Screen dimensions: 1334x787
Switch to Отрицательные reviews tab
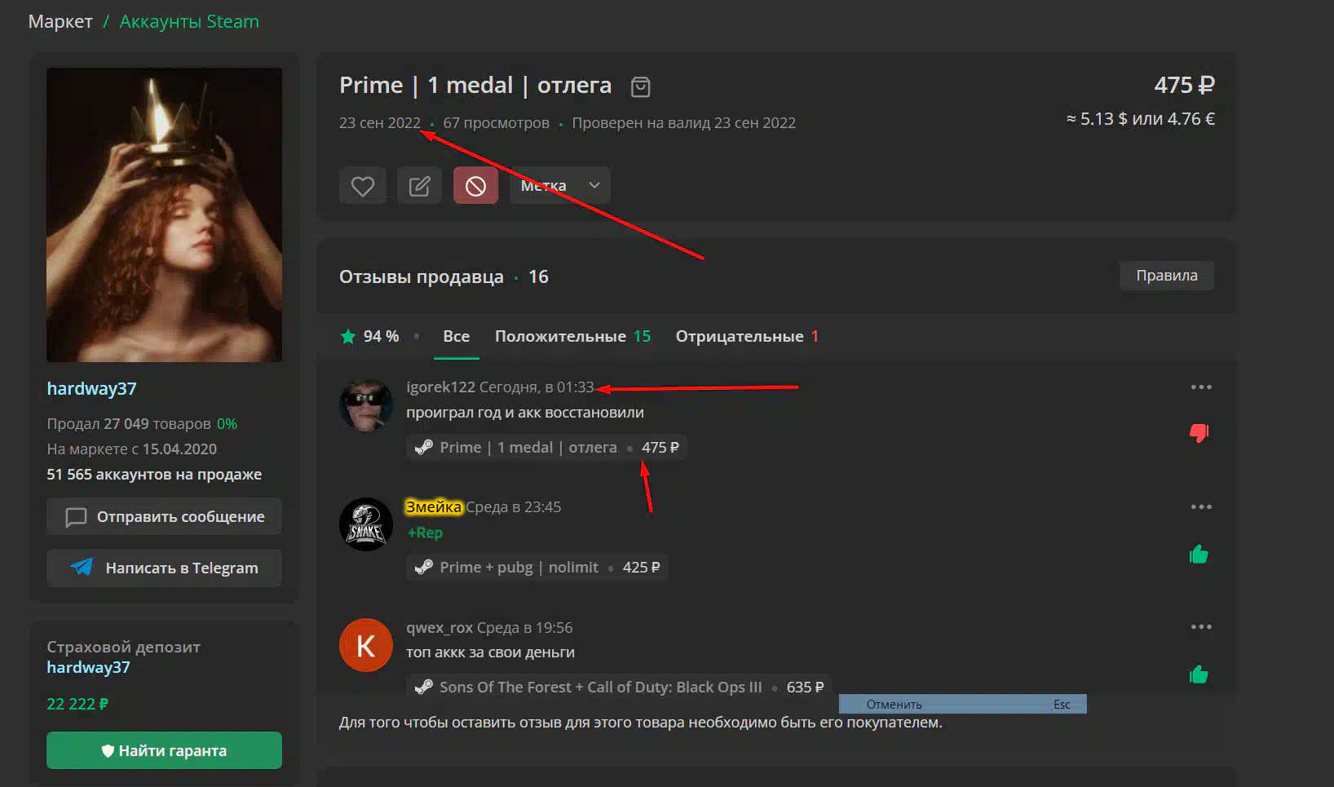[747, 336]
